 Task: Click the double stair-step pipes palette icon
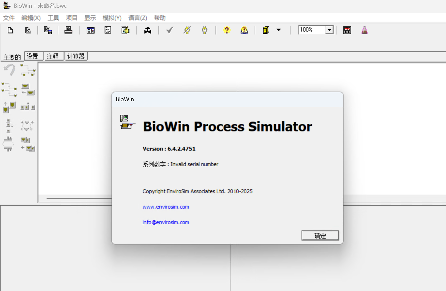pos(9,89)
